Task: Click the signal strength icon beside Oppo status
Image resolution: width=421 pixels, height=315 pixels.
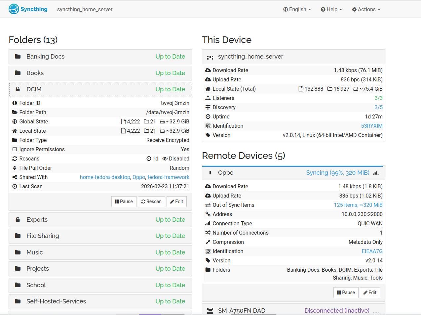Action: pos(376,173)
